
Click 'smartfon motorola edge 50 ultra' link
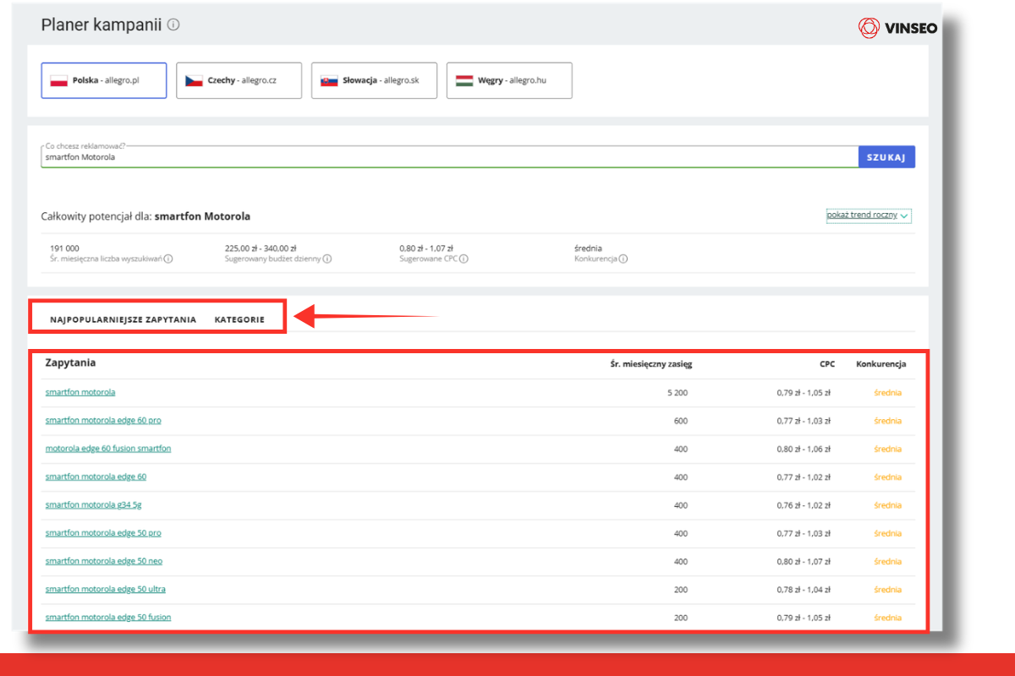pos(106,589)
